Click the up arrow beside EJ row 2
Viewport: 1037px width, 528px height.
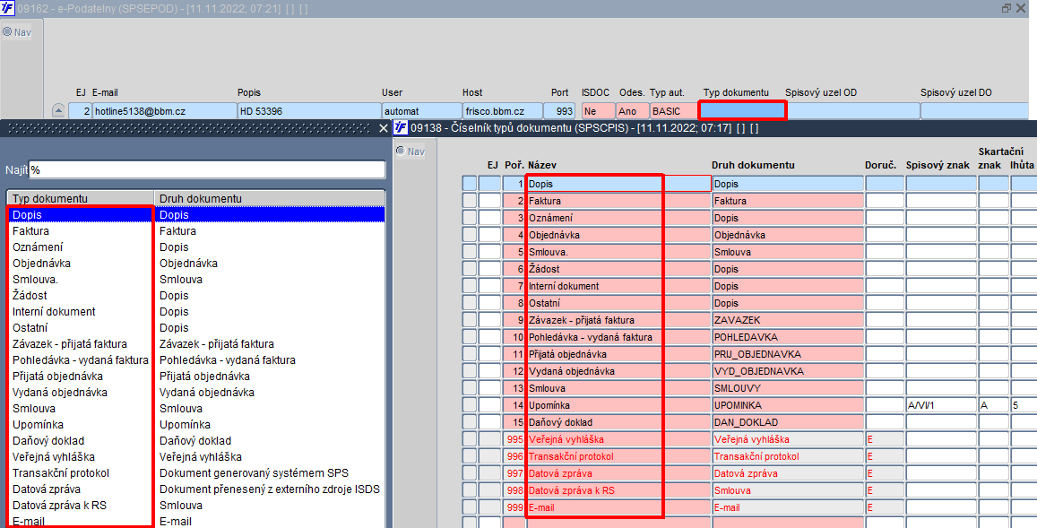(58, 111)
